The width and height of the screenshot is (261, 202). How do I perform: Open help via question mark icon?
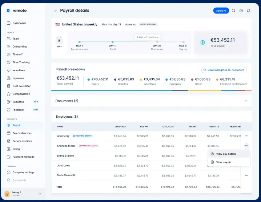pyautogui.click(x=241, y=11)
